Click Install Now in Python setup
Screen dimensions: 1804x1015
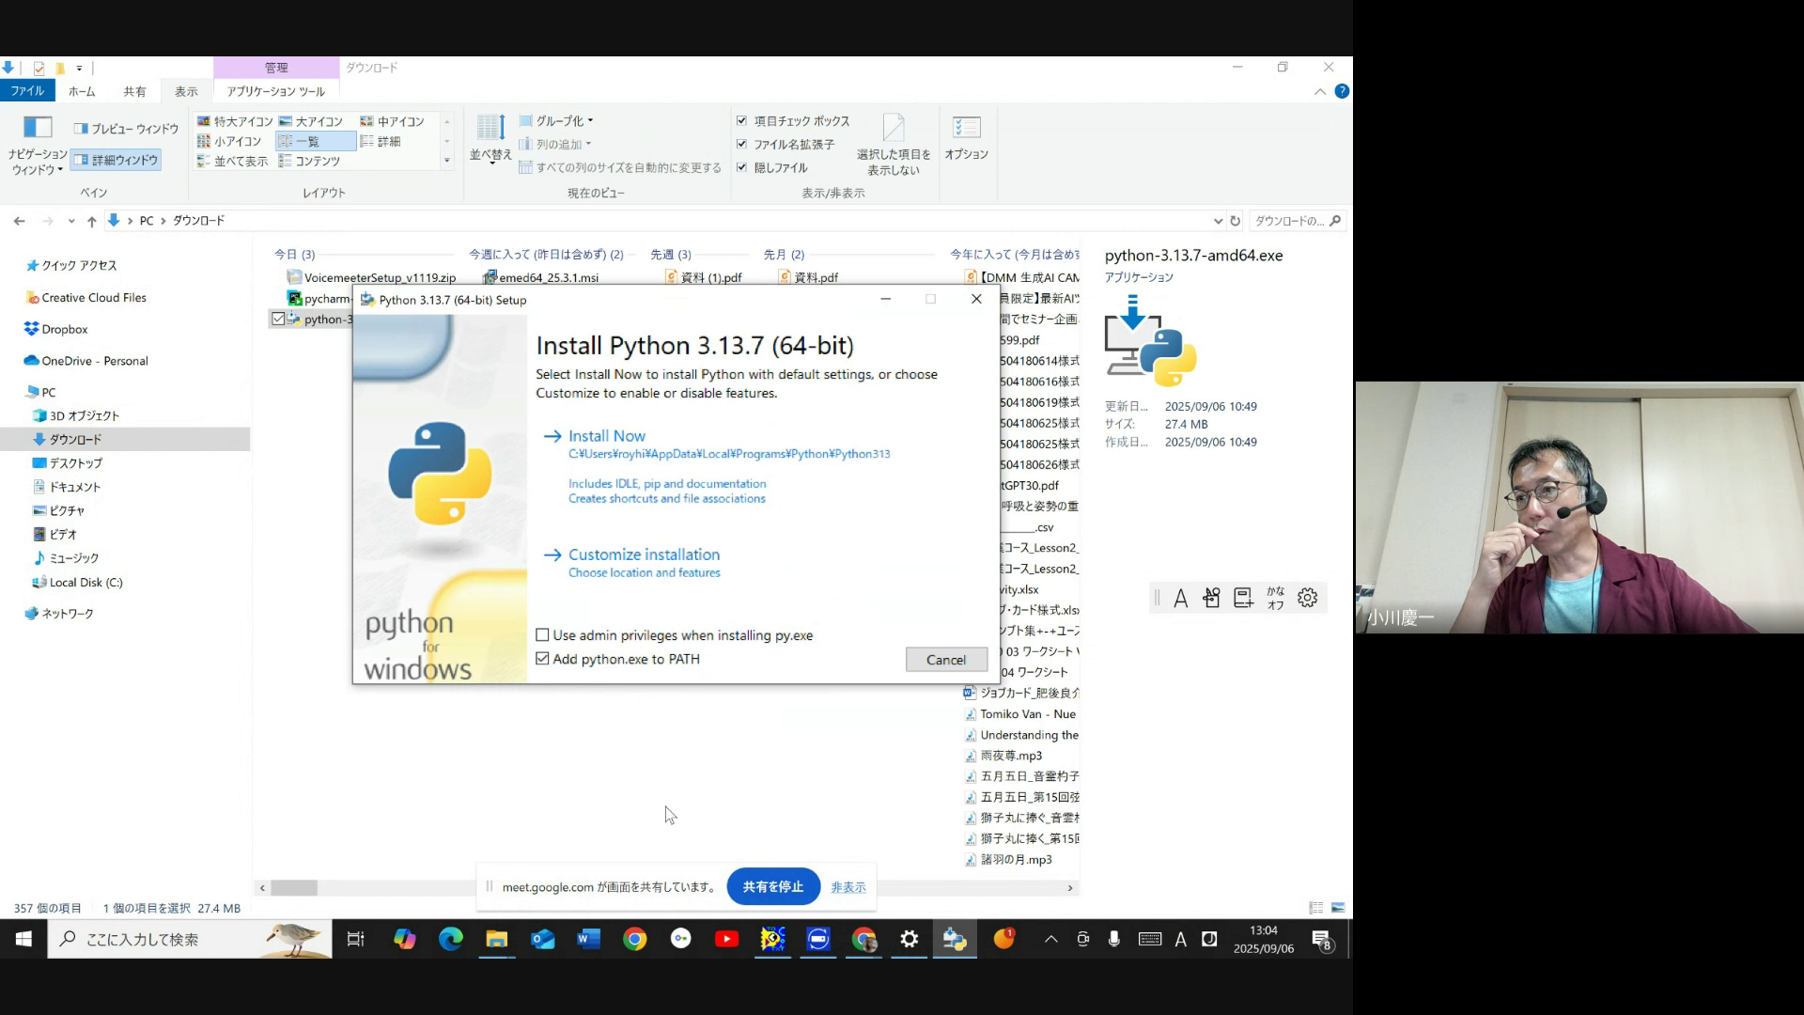pos(606,436)
